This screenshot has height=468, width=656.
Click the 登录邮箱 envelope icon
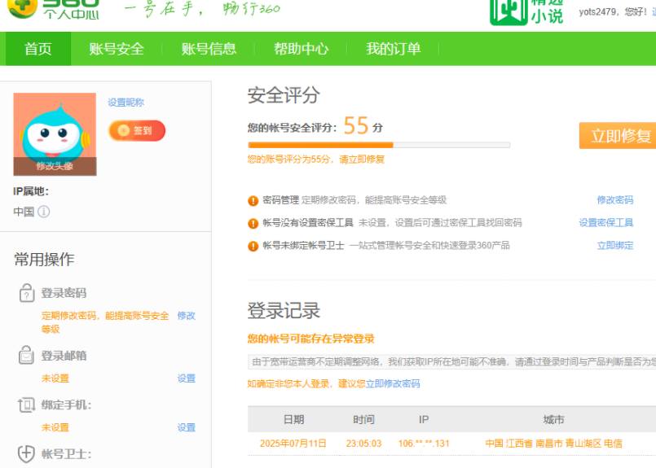(x=26, y=355)
